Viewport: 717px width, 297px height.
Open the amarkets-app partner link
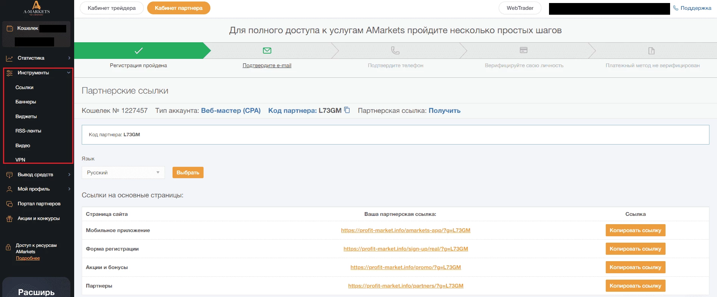pos(406,230)
